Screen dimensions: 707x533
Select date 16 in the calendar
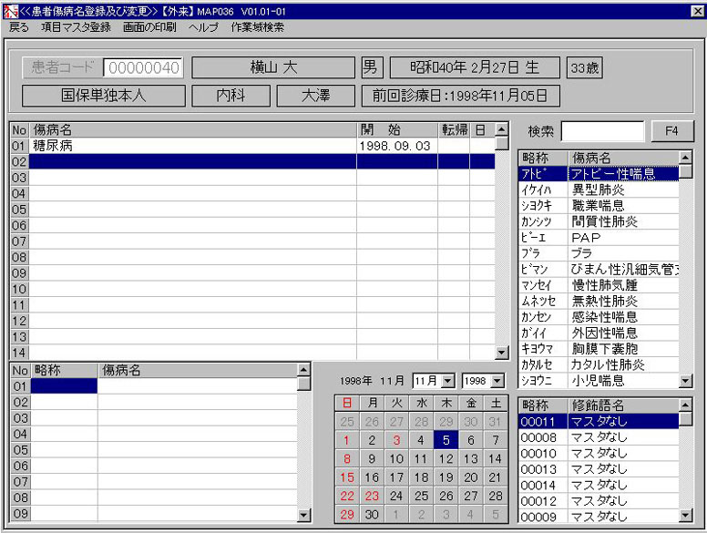click(372, 477)
